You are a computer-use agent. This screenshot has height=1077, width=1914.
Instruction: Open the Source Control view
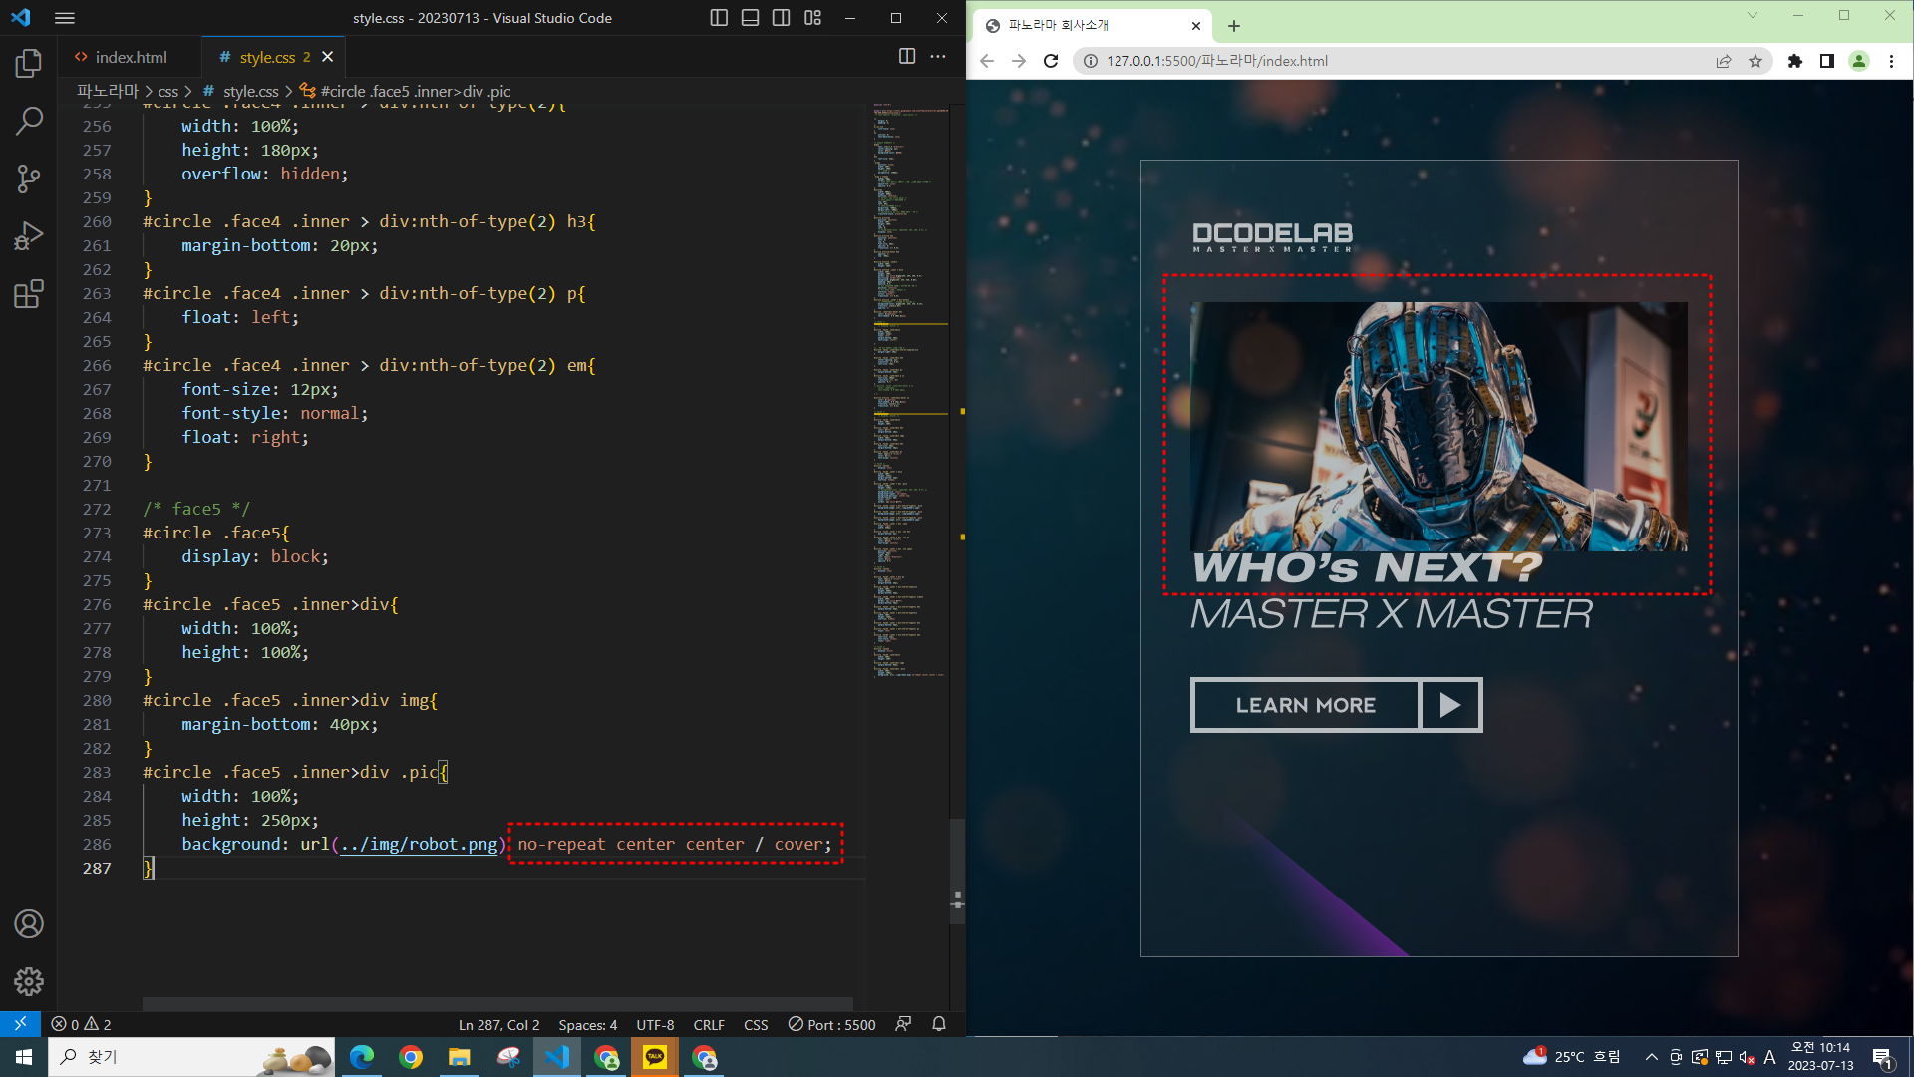tap(29, 179)
